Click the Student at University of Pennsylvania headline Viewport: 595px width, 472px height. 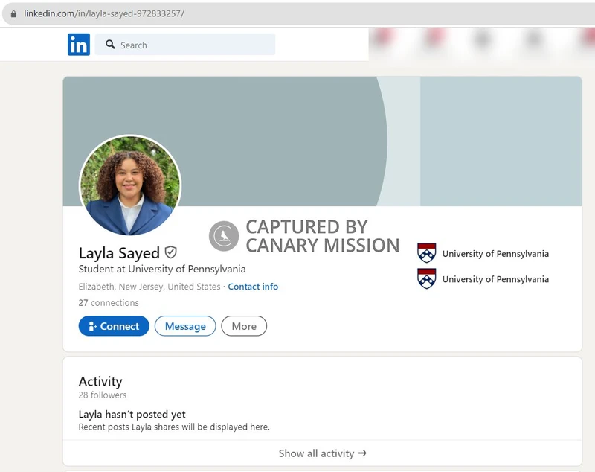163,267
